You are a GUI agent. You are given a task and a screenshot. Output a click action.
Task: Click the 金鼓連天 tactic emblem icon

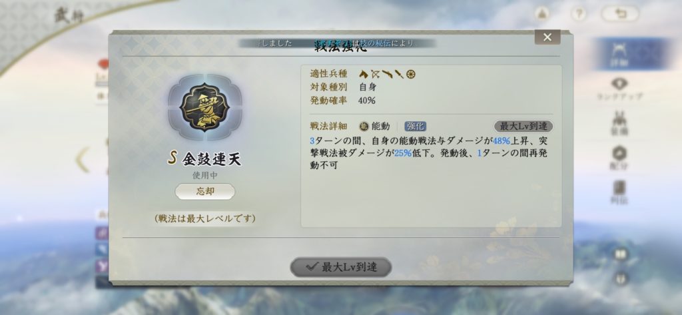pyautogui.click(x=205, y=107)
